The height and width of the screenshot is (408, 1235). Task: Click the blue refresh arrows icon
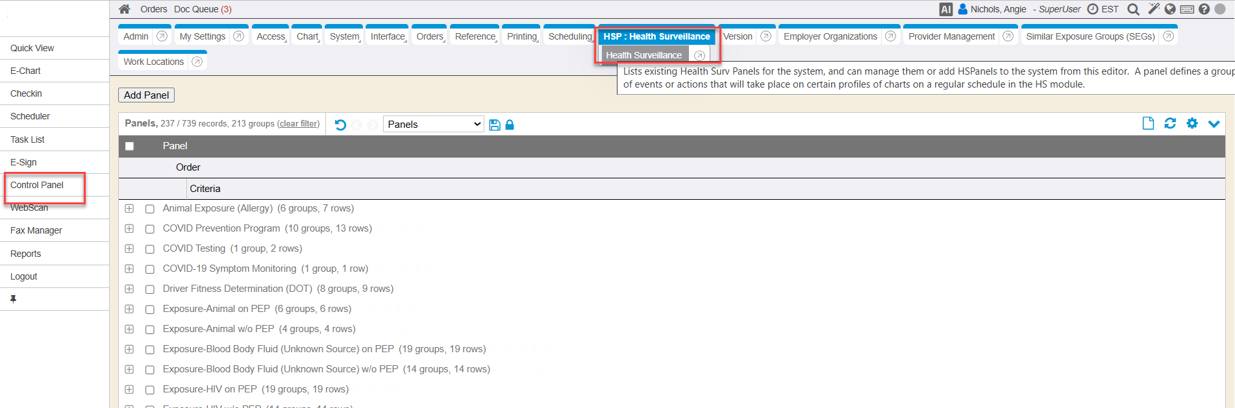1170,123
